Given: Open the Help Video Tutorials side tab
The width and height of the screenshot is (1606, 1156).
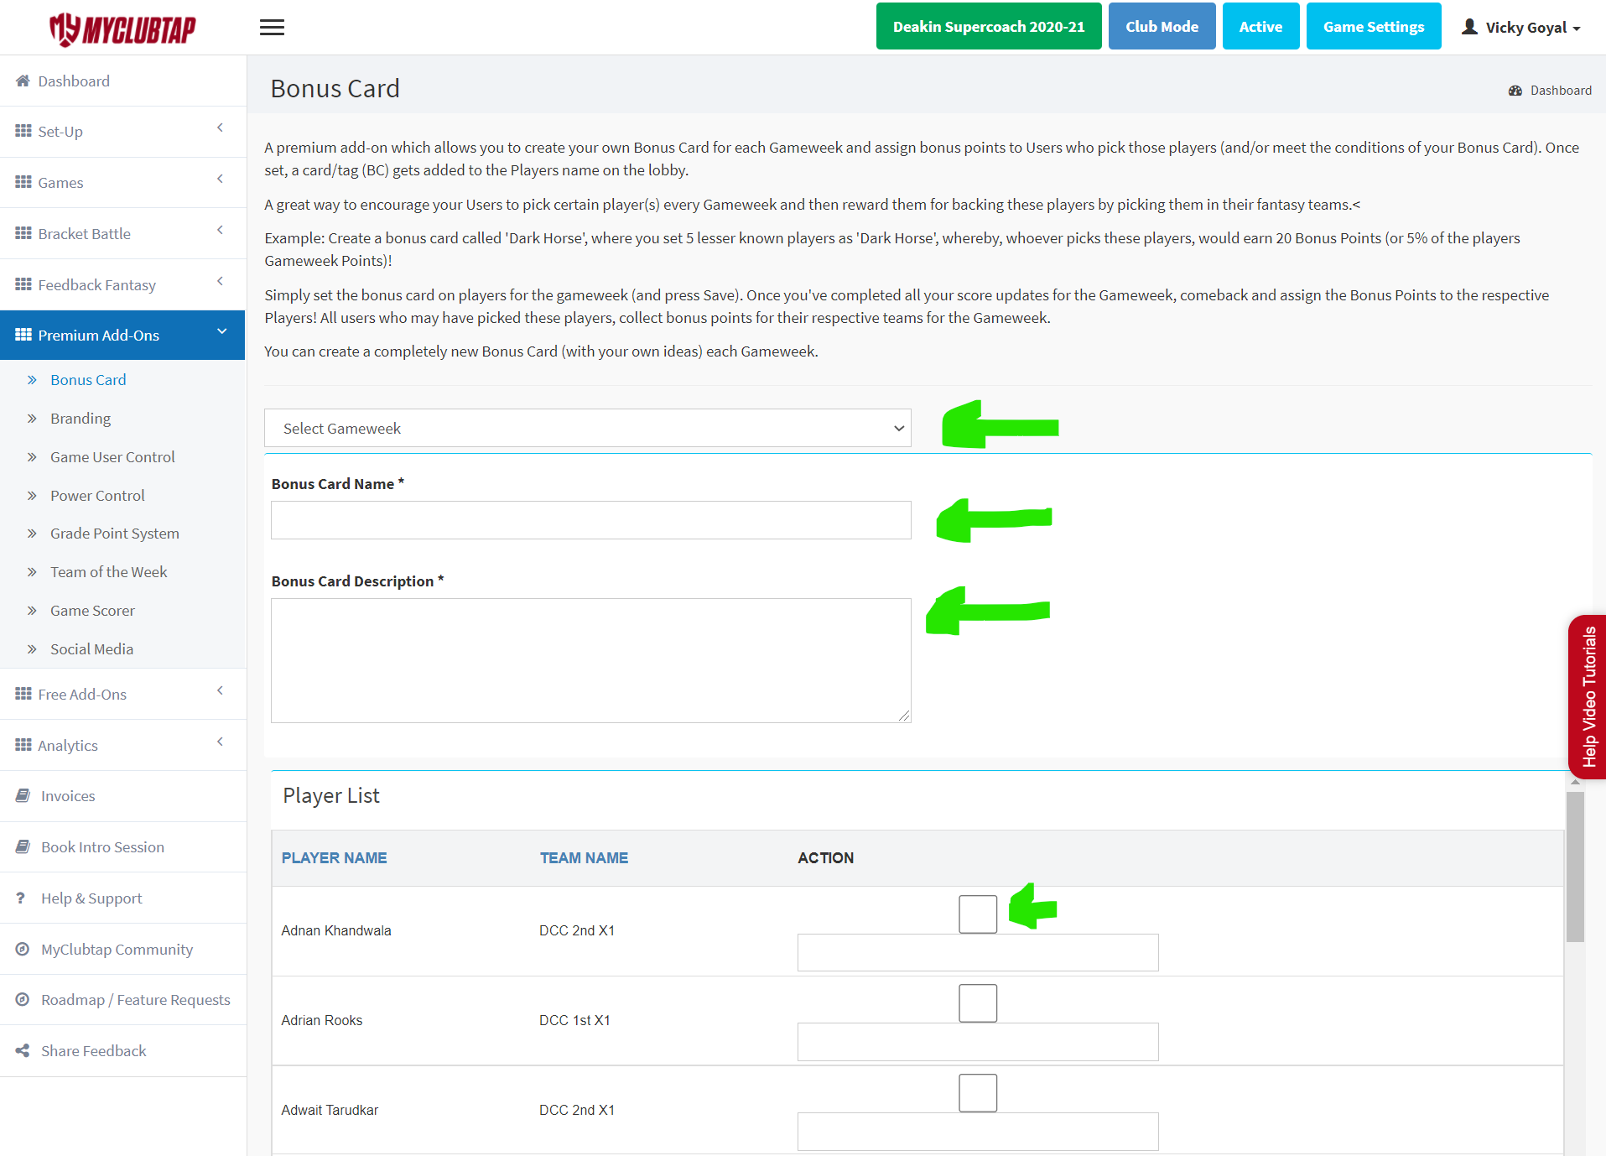Looking at the screenshot, I should click(1588, 696).
